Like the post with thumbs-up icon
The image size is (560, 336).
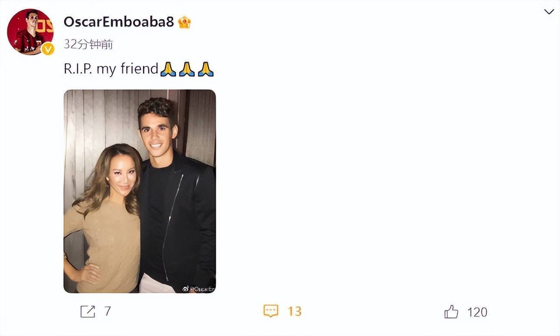pos(451,312)
